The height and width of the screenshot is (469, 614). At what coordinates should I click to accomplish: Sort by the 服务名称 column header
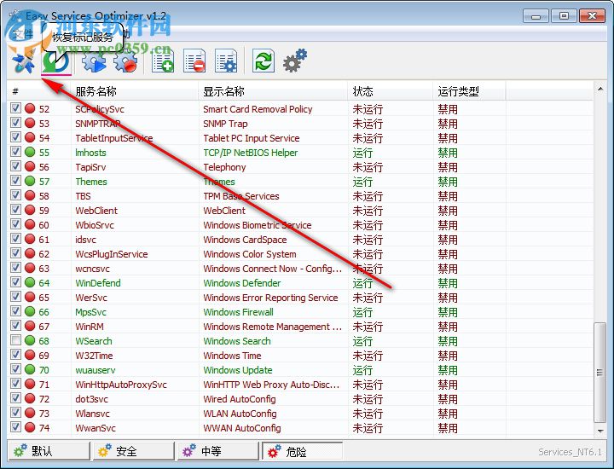[x=135, y=91]
